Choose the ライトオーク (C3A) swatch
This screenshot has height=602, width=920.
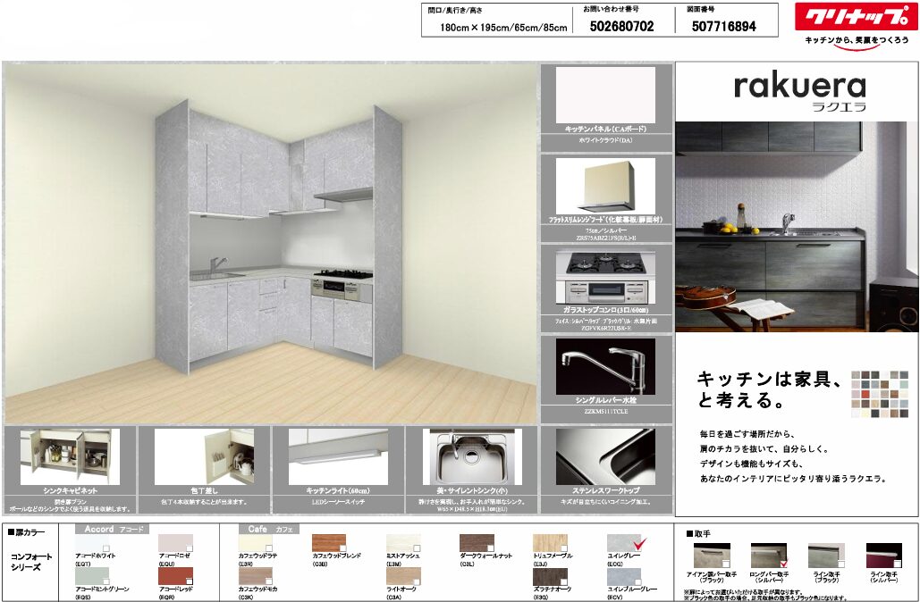coord(402,576)
